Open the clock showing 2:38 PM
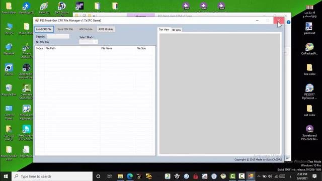Image resolution: width=322 pixels, height=181 pixels. [x=302, y=176]
